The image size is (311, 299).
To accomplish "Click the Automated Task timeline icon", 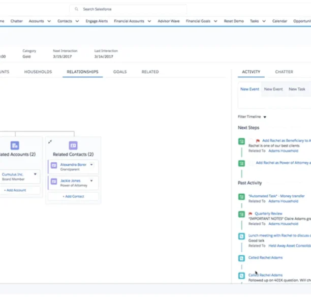I will coord(242,196).
